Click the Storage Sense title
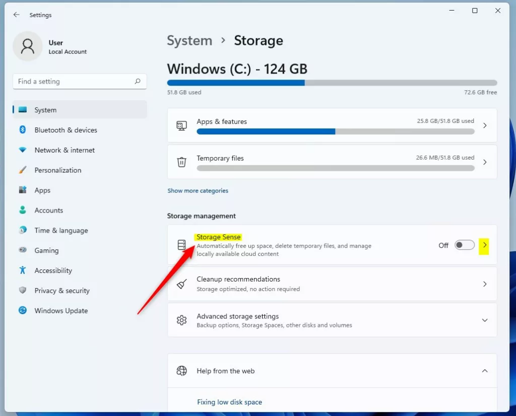The height and width of the screenshot is (416, 516). (x=219, y=237)
